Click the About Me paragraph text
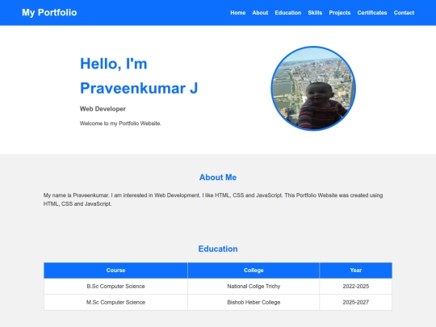This screenshot has width=436, height=327. pos(213,199)
